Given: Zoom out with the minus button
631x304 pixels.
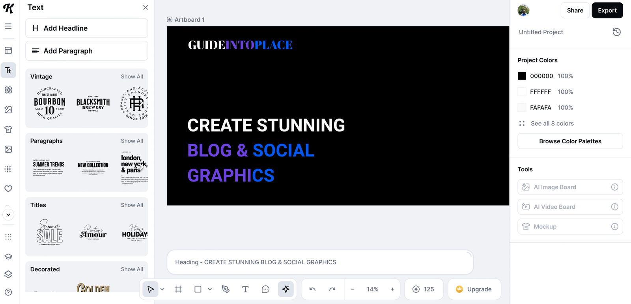Looking at the screenshot, I should [x=353, y=289].
